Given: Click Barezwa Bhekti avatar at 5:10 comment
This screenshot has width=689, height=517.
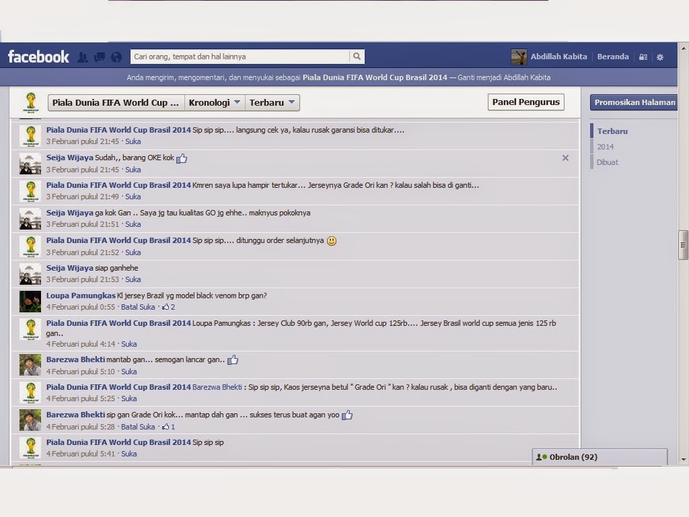Looking at the screenshot, I should coord(30,365).
